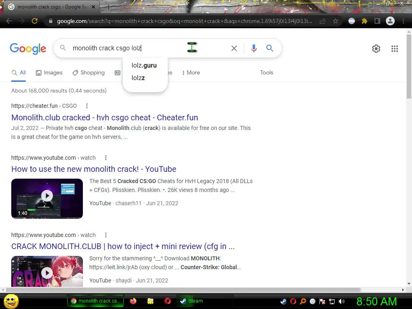Open Google apps grid
The height and width of the screenshot is (309, 412).
click(x=394, y=49)
